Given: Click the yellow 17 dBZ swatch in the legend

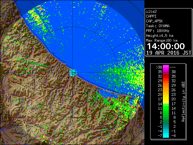Looking at the screenshot, I should 166,99.
